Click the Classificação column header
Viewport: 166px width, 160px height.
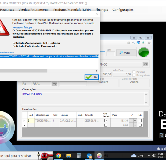coord(43,115)
